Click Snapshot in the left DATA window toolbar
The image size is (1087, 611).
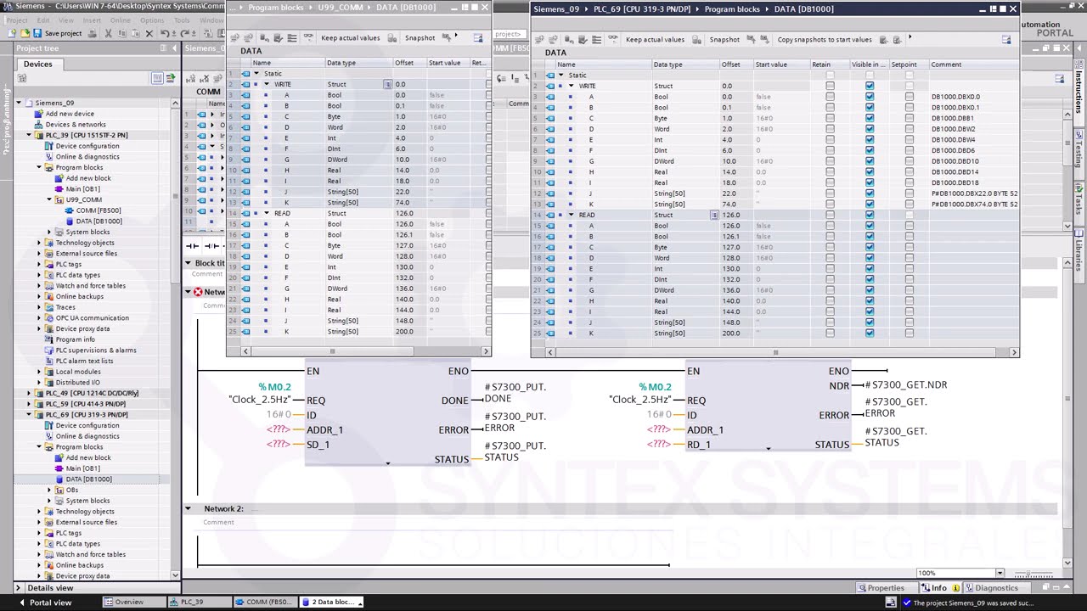pos(420,37)
